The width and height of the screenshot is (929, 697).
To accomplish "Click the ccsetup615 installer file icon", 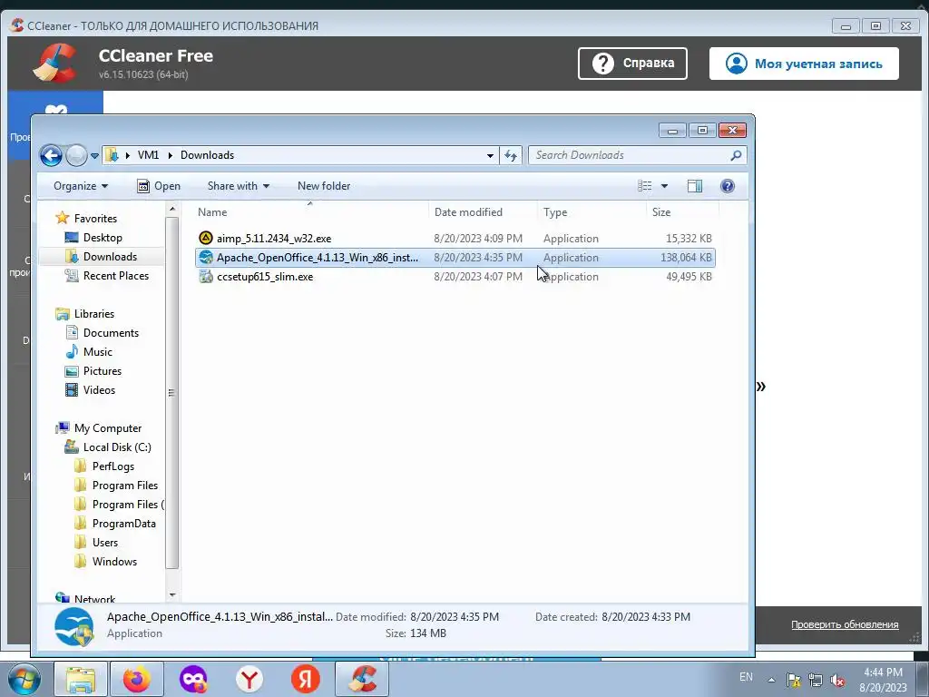I will coord(206,276).
